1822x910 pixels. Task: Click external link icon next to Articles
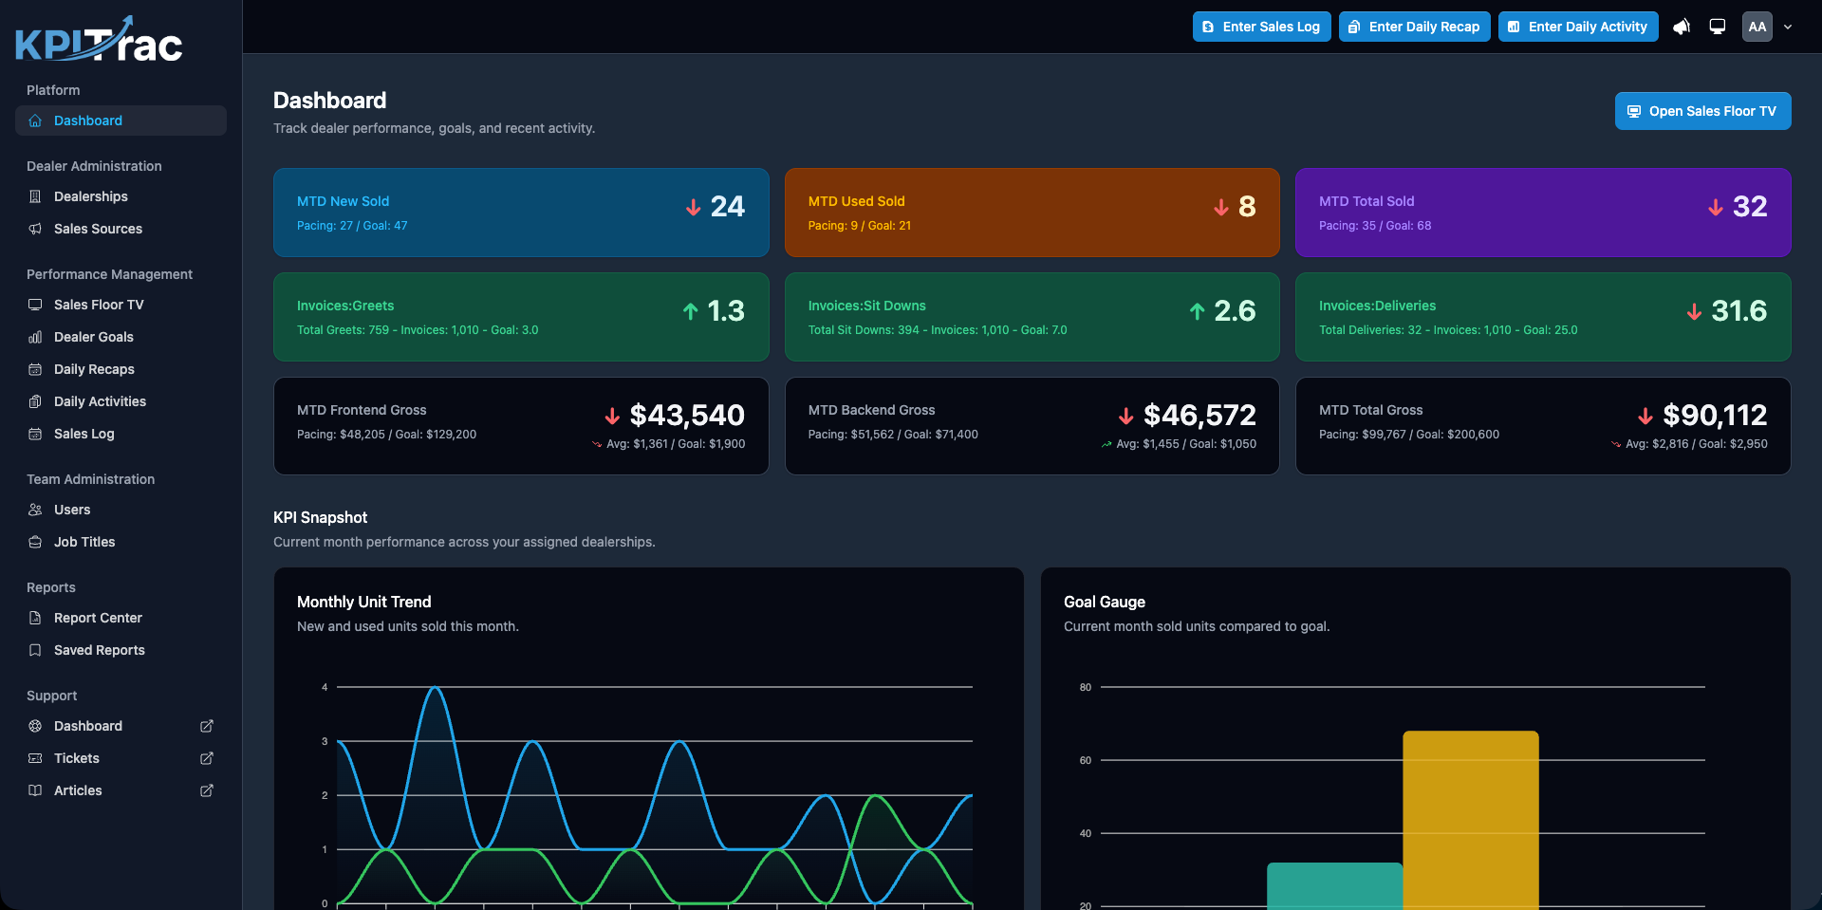pos(207,790)
